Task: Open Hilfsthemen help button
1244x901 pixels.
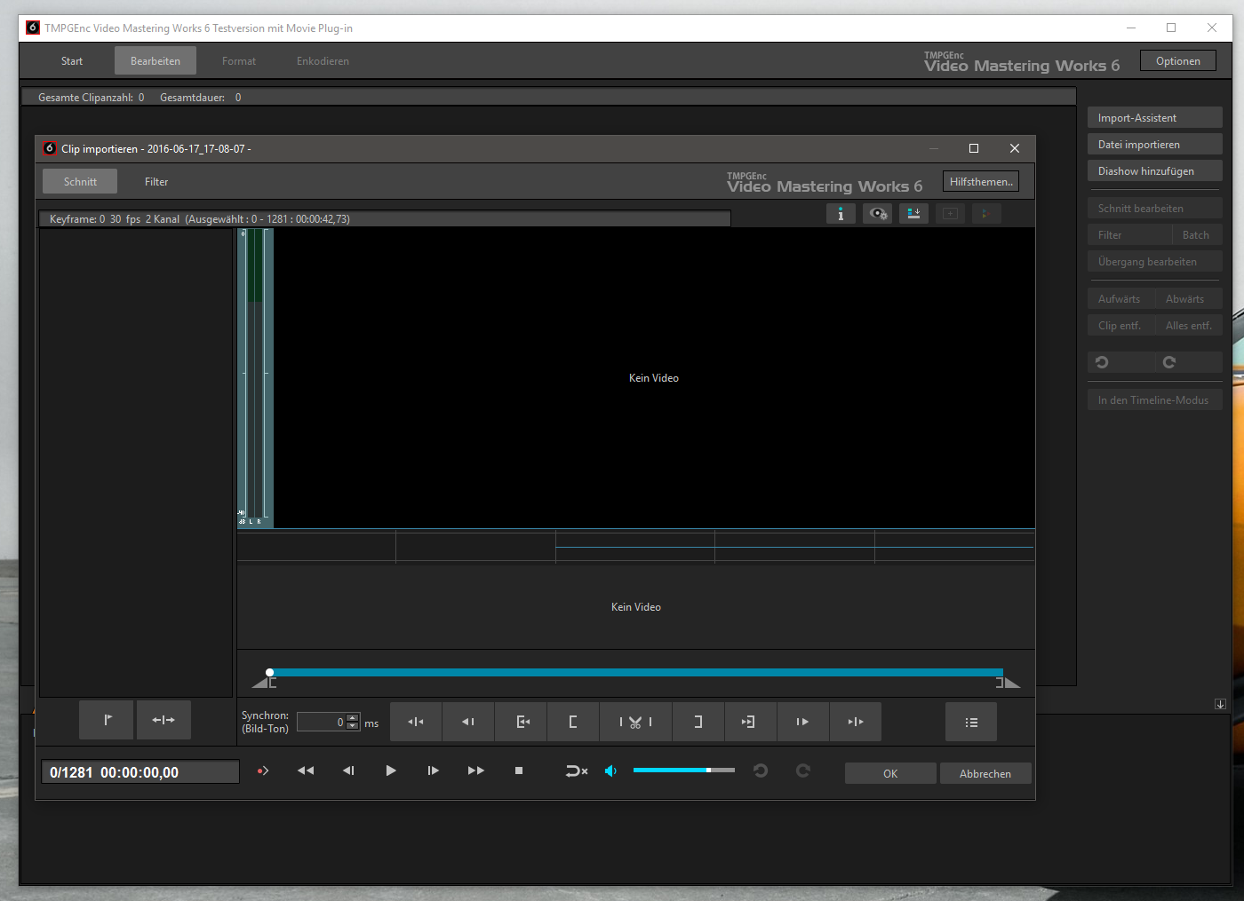Action: click(x=981, y=182)
